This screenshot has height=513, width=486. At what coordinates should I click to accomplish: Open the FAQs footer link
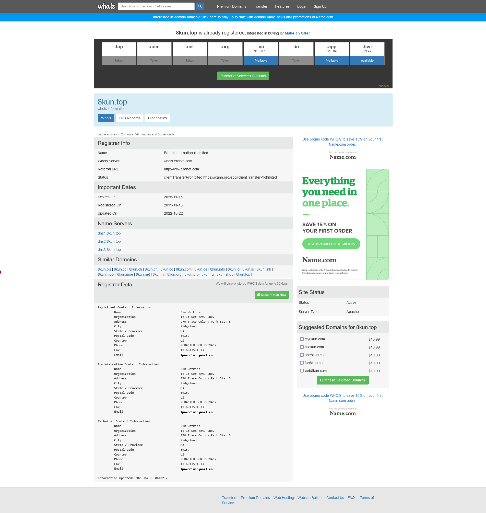352,498
